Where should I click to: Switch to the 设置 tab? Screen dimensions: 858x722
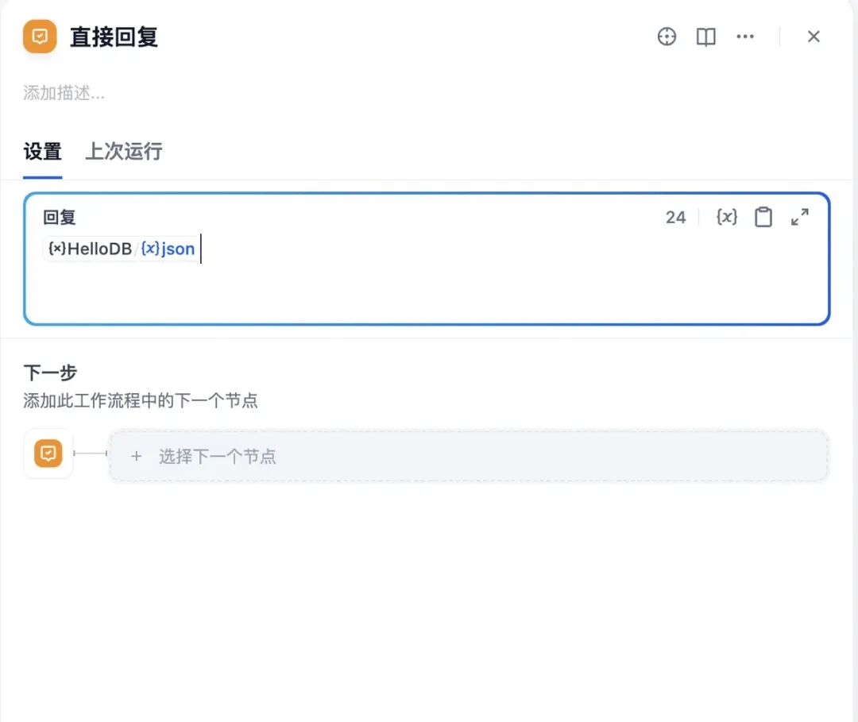[x=42, y=152]
